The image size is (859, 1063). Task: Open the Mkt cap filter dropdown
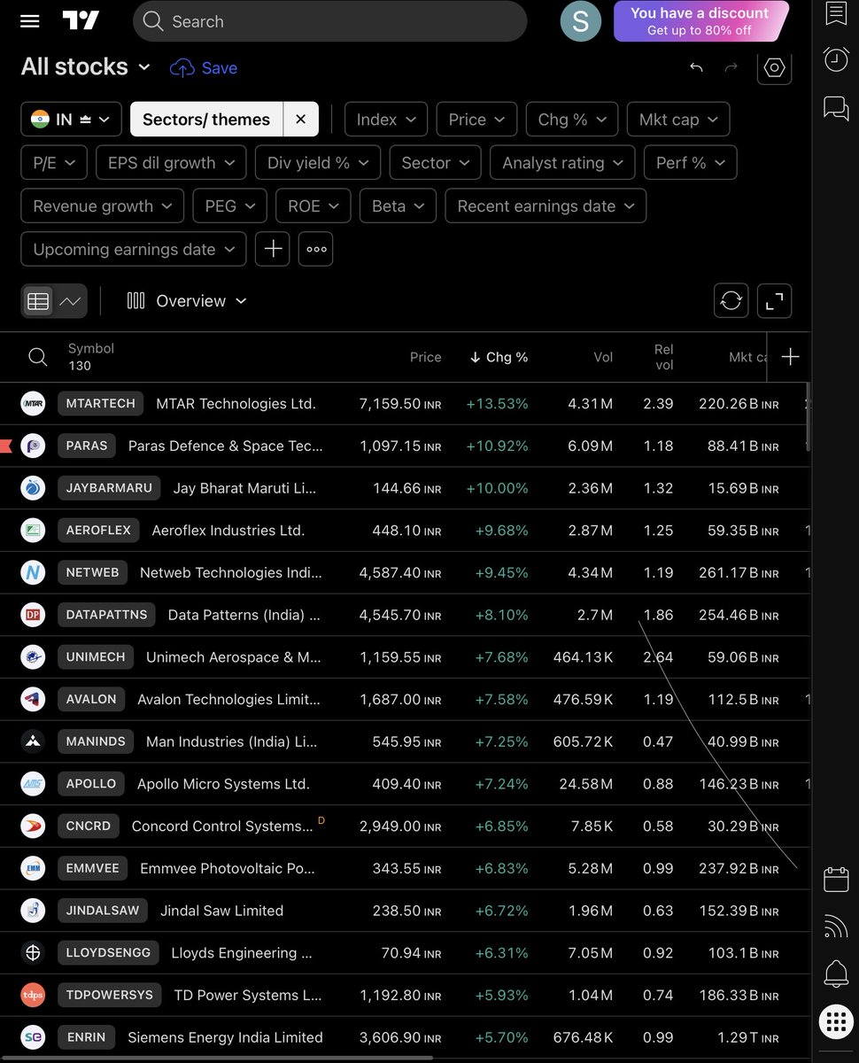coord(678,120)
